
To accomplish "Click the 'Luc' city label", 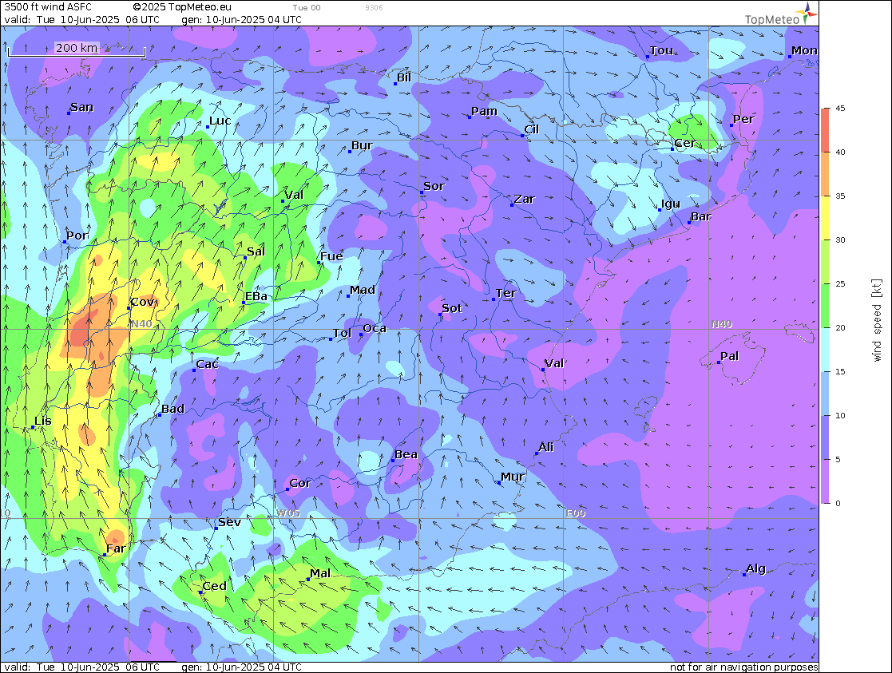I will click(220, 121).
